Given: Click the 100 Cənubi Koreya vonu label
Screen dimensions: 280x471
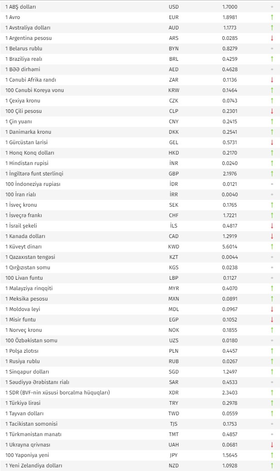Looking at the screenshot, I should tap(34, 90).
